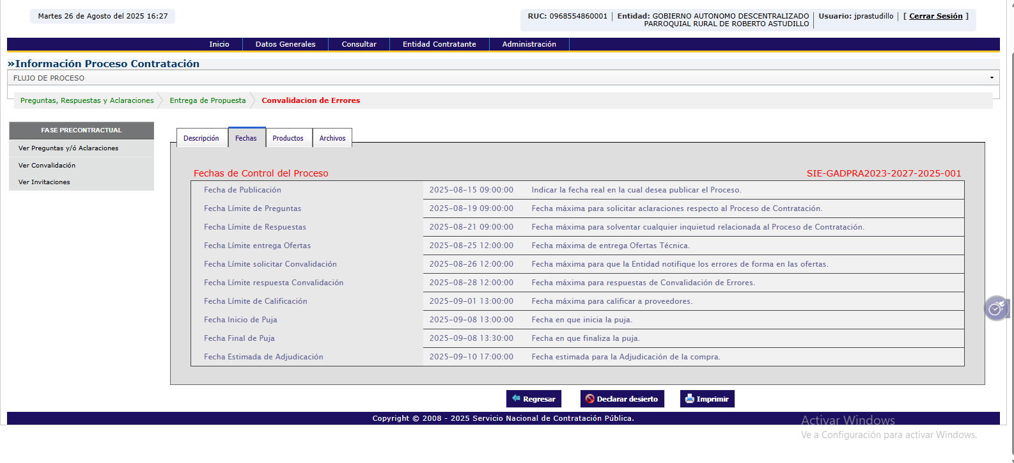Open Ver Invitaciones in sidebar
The width and height of the screenshot is (1014, 463).
pos(44,182)
